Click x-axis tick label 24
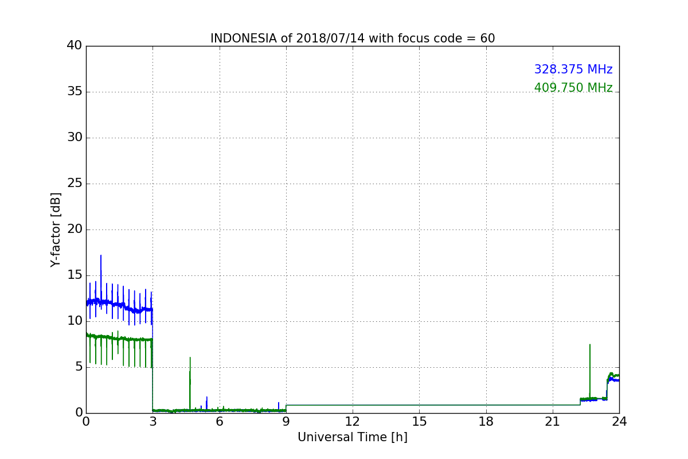Viewport: 688px width, 459px height. (x=619, y=422)
